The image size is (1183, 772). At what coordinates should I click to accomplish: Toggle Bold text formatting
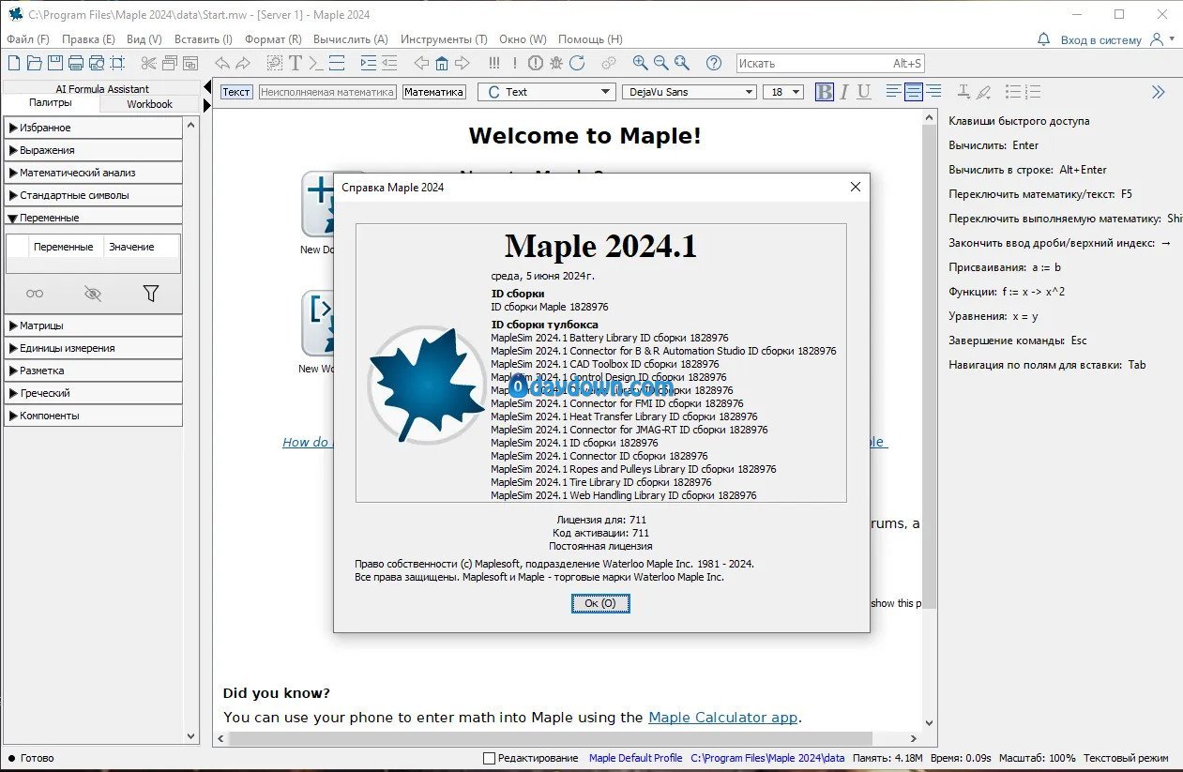click(824, 92)
